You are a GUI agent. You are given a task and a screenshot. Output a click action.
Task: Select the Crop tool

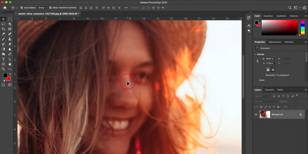3,29
